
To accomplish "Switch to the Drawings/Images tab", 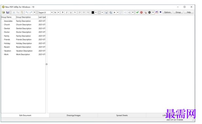I will (x=74, y=116).
